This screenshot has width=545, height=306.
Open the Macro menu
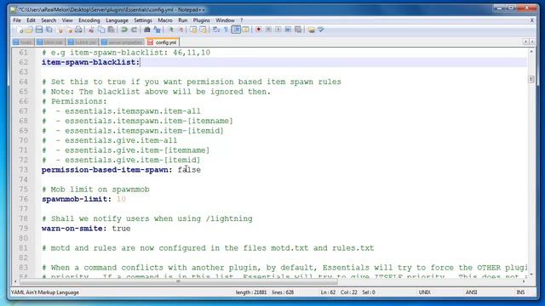click(165, 20)
